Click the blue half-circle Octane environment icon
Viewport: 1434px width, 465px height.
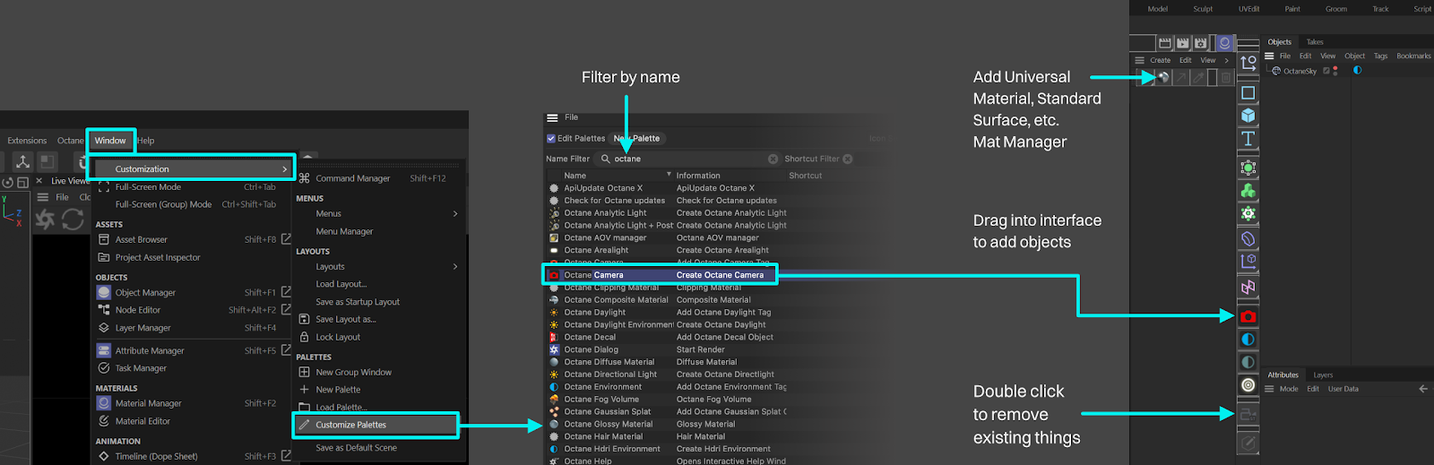pyautogui.click(x=1248, y=340)
